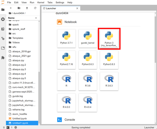Viewport: 157px width, 129px height.
Task: Select gurobi.log file
Action: [22, 96]
